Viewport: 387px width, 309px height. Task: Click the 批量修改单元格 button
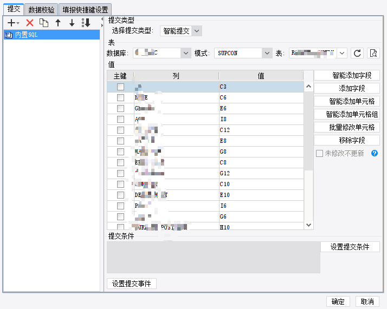347,127
